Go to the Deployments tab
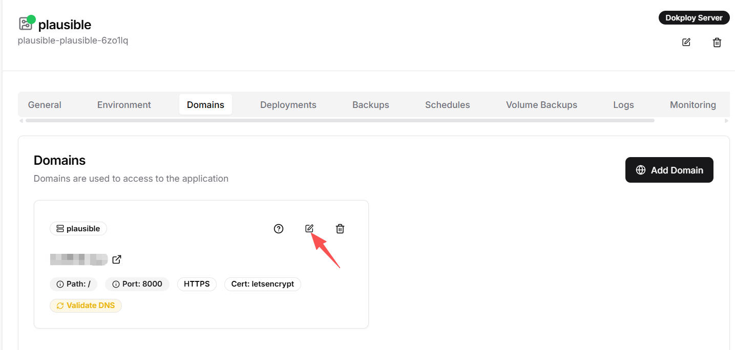 [x=288, y=105]
